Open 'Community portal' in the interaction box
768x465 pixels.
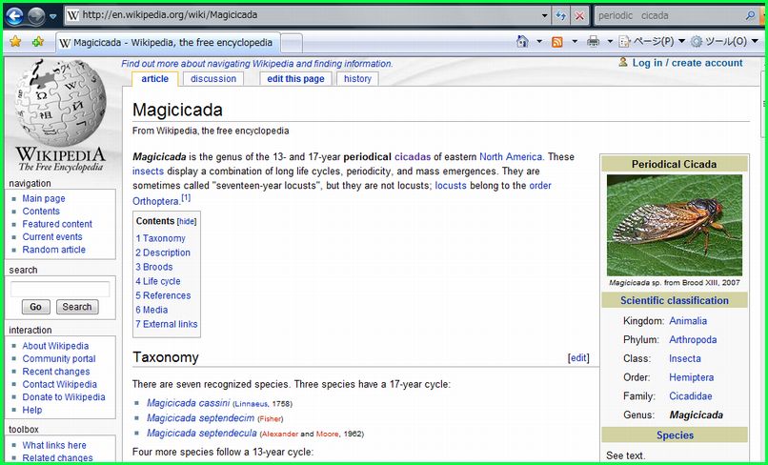point(59,358)
